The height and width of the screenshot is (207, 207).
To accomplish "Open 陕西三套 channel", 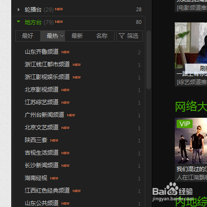I will pos(36,140).
